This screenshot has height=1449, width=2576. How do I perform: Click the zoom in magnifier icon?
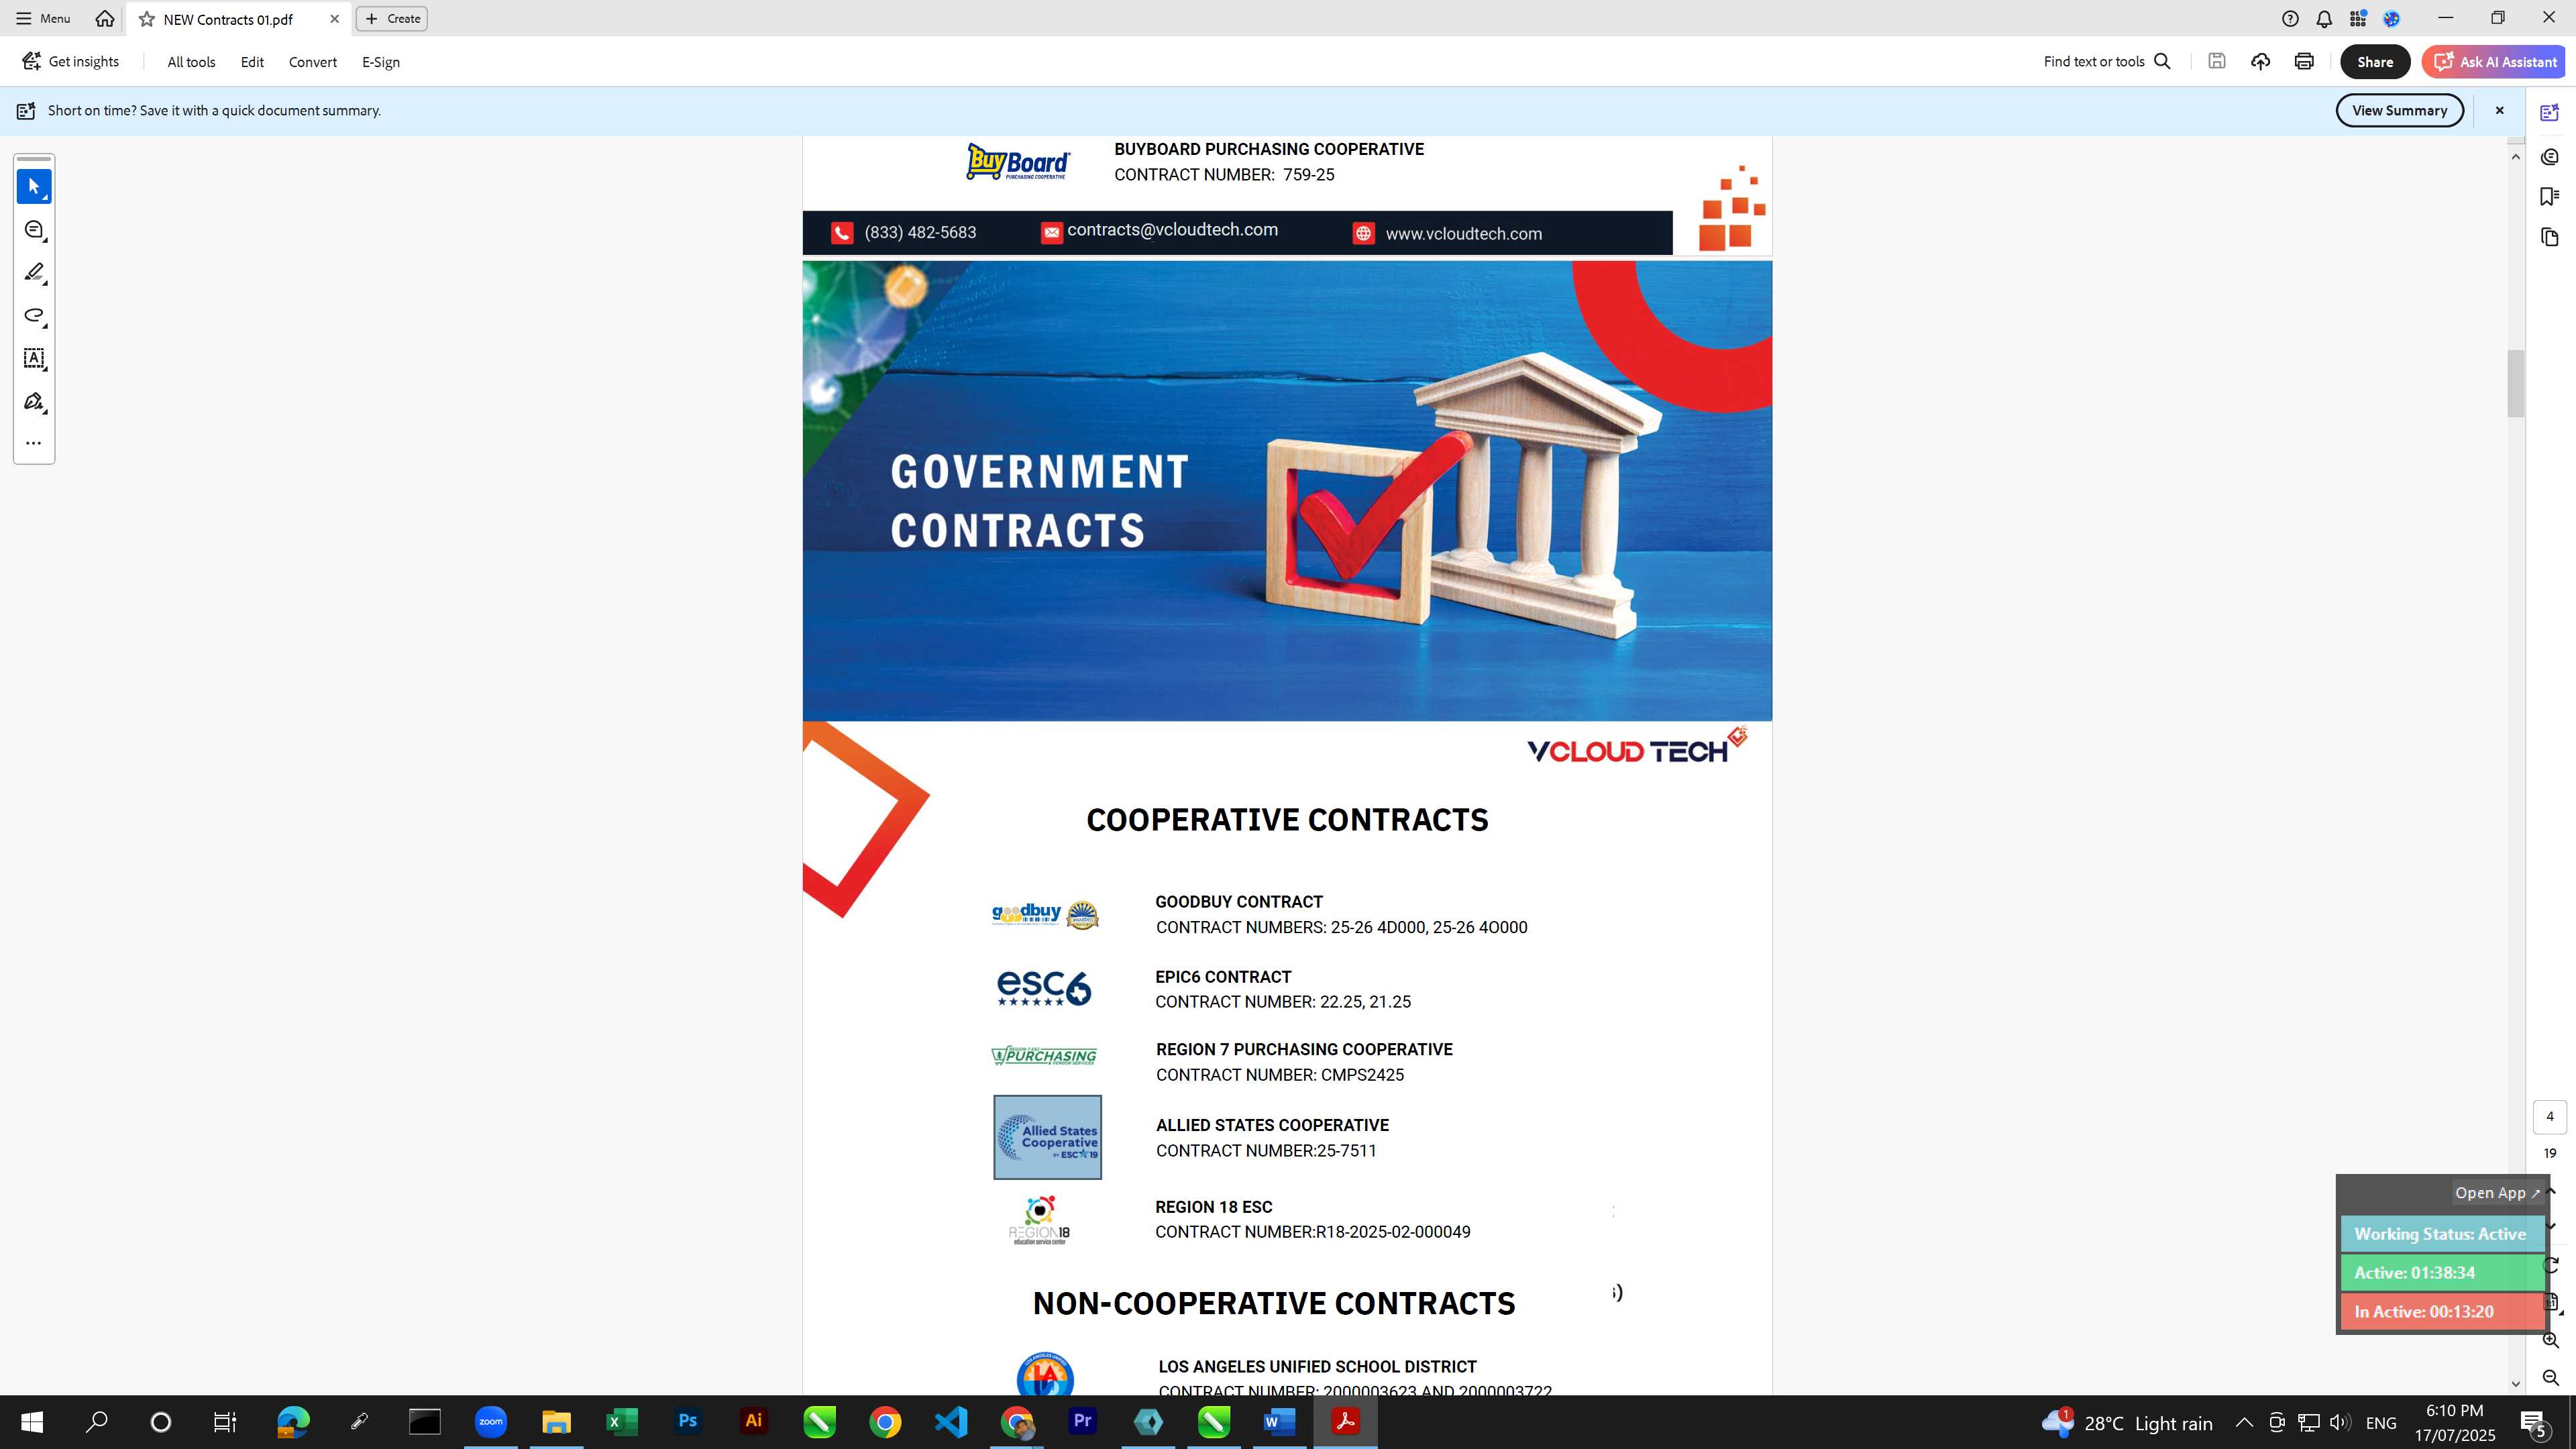(x=2551, y=1340)
